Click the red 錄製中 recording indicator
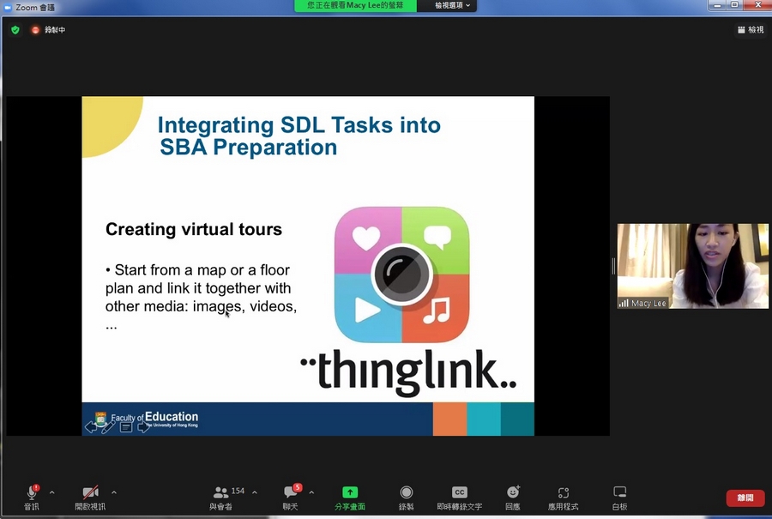This screenshot has width=772, height=519. point(48,30)
